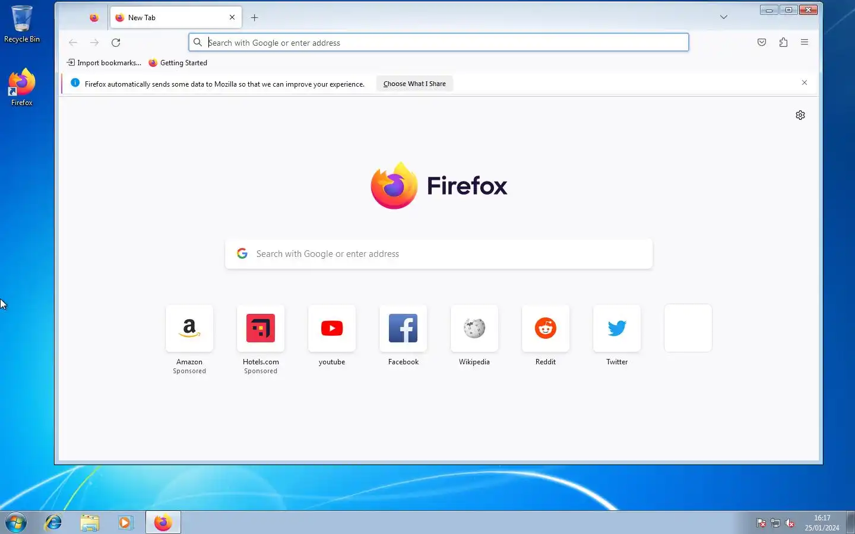This screenshot has width=855, height=534.
Task: Open the Firefox application hamburger menu
Action: tap(805, 42)
